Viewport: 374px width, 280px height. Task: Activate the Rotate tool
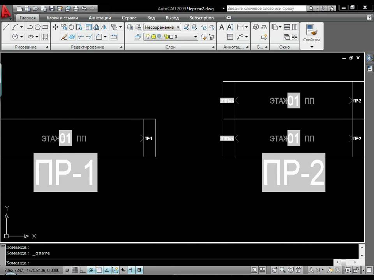pos(71,27)
